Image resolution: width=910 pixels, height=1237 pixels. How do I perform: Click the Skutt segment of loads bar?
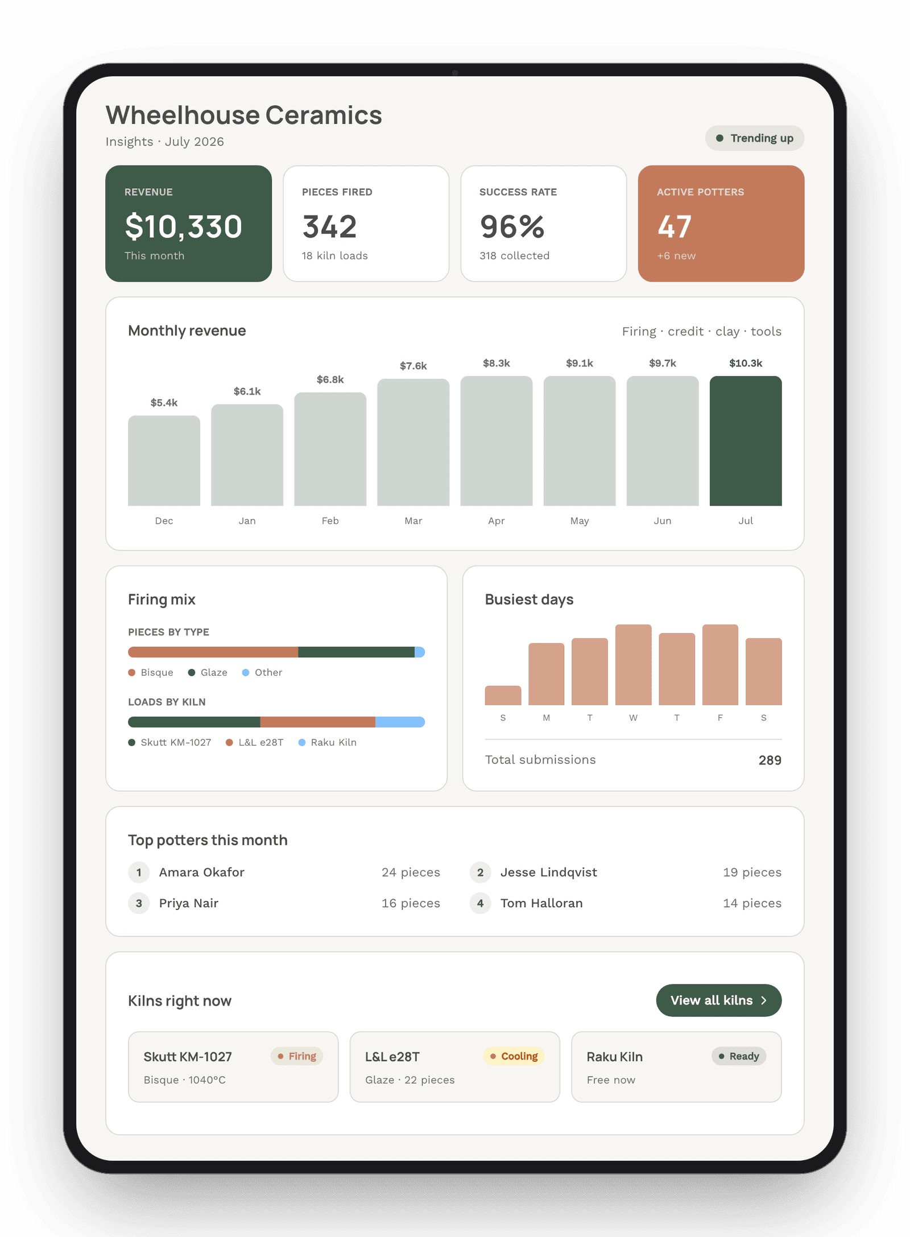click(x=194, y=722)
